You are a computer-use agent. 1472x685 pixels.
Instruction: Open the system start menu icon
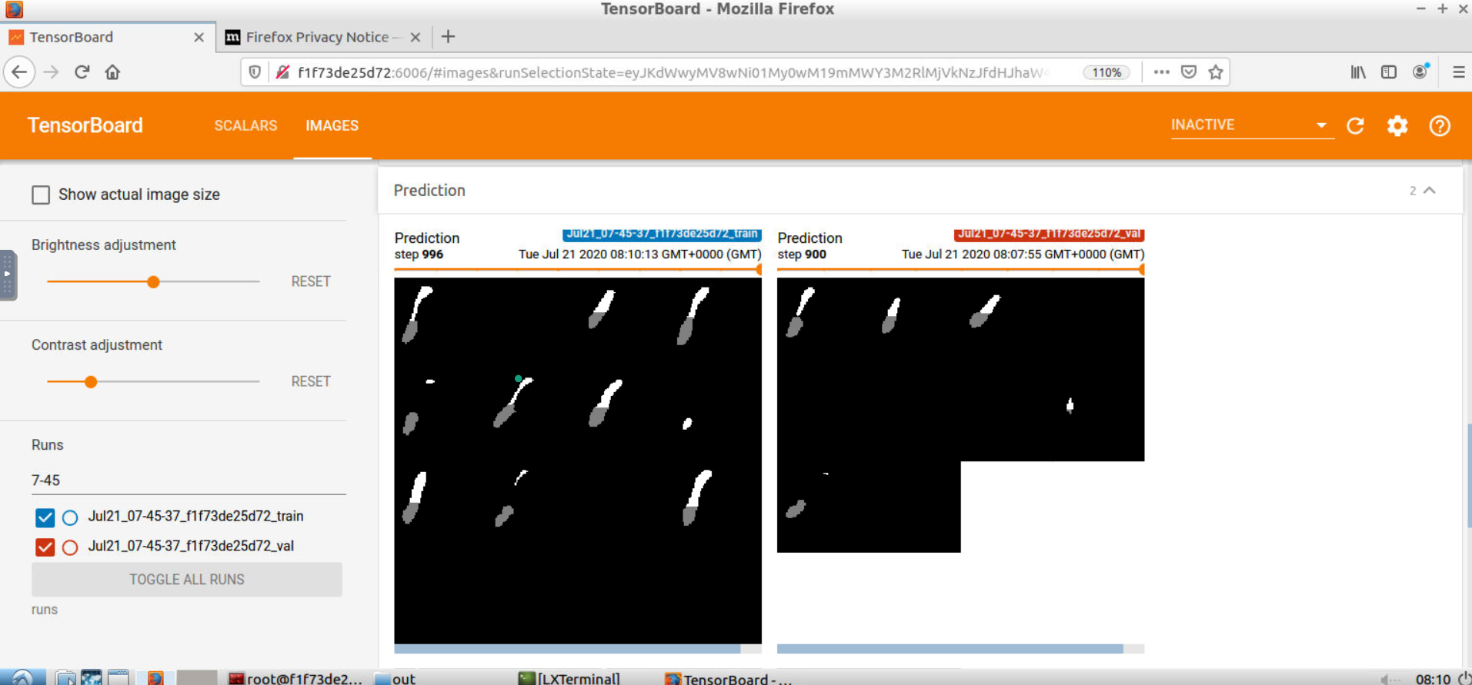22,678
